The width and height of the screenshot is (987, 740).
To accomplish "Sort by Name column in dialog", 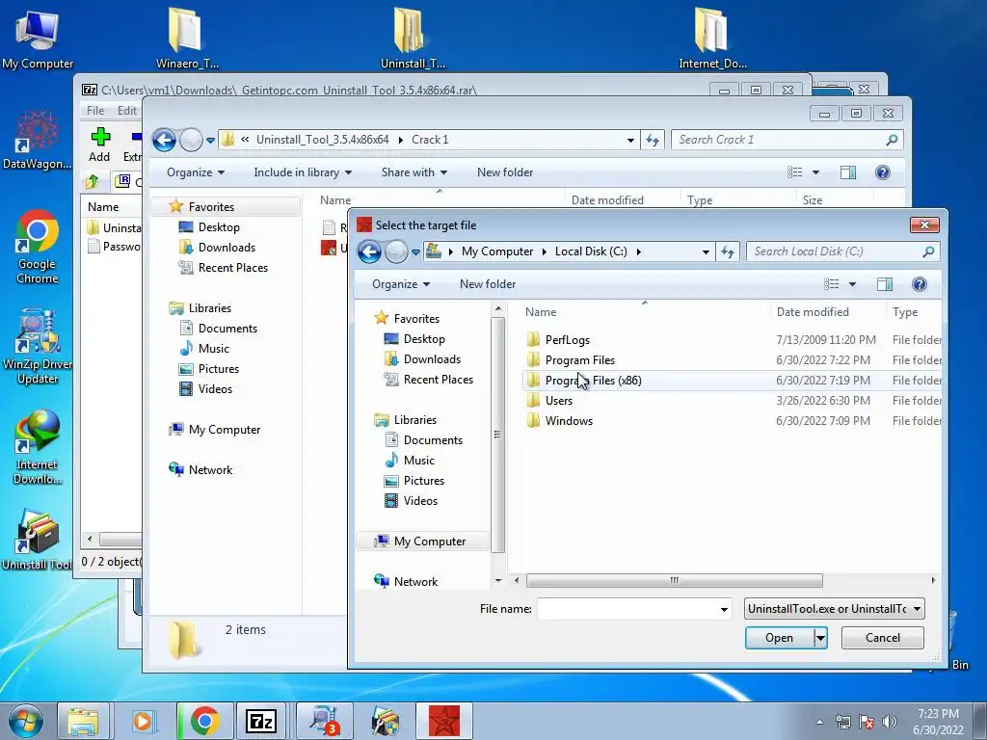I will [x=541, y=312].
